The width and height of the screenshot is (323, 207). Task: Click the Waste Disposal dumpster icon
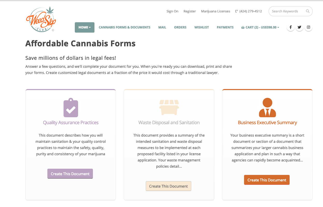169,107
